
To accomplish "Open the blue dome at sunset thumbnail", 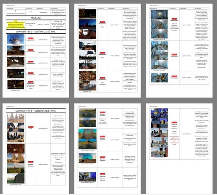I will (x=87, y=158).
